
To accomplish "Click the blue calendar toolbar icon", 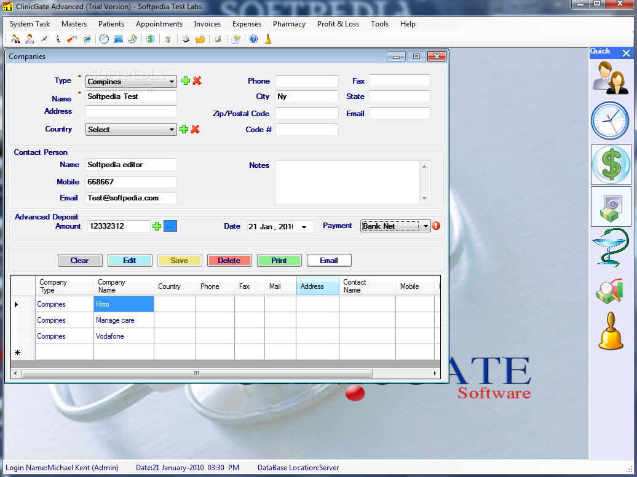I will [118, 39].
